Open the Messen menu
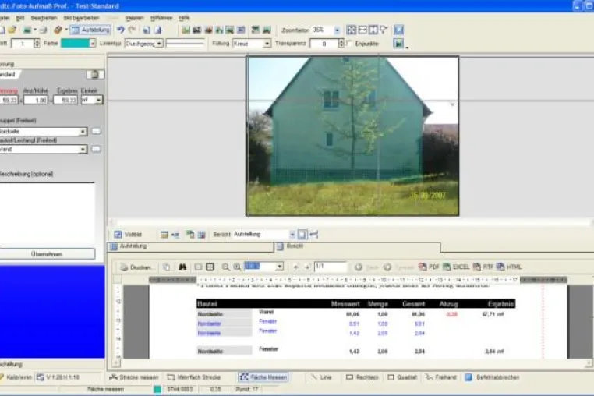This screenshot has width=594, height=396. (135, 18)
